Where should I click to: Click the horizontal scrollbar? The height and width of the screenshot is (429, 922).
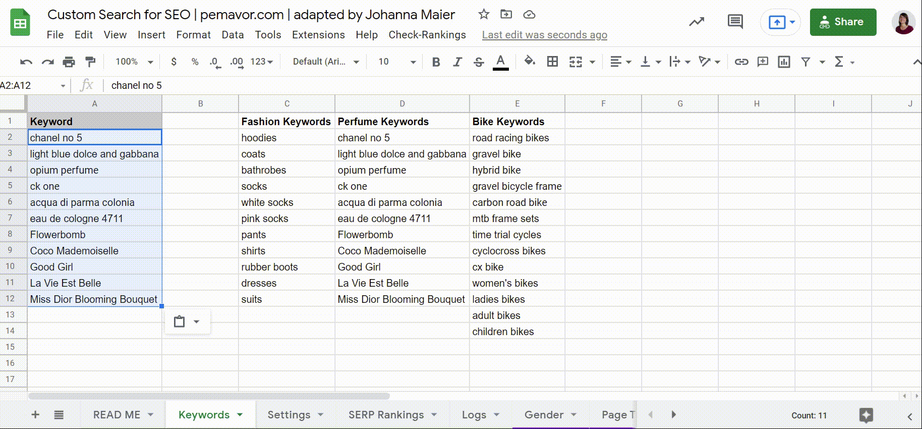(x=209, y=396)
